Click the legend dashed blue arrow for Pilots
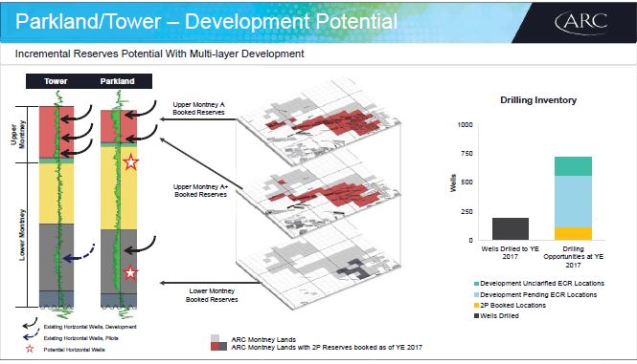The height and width of the screenshot is (364, 637). click(x=31, y=334)
